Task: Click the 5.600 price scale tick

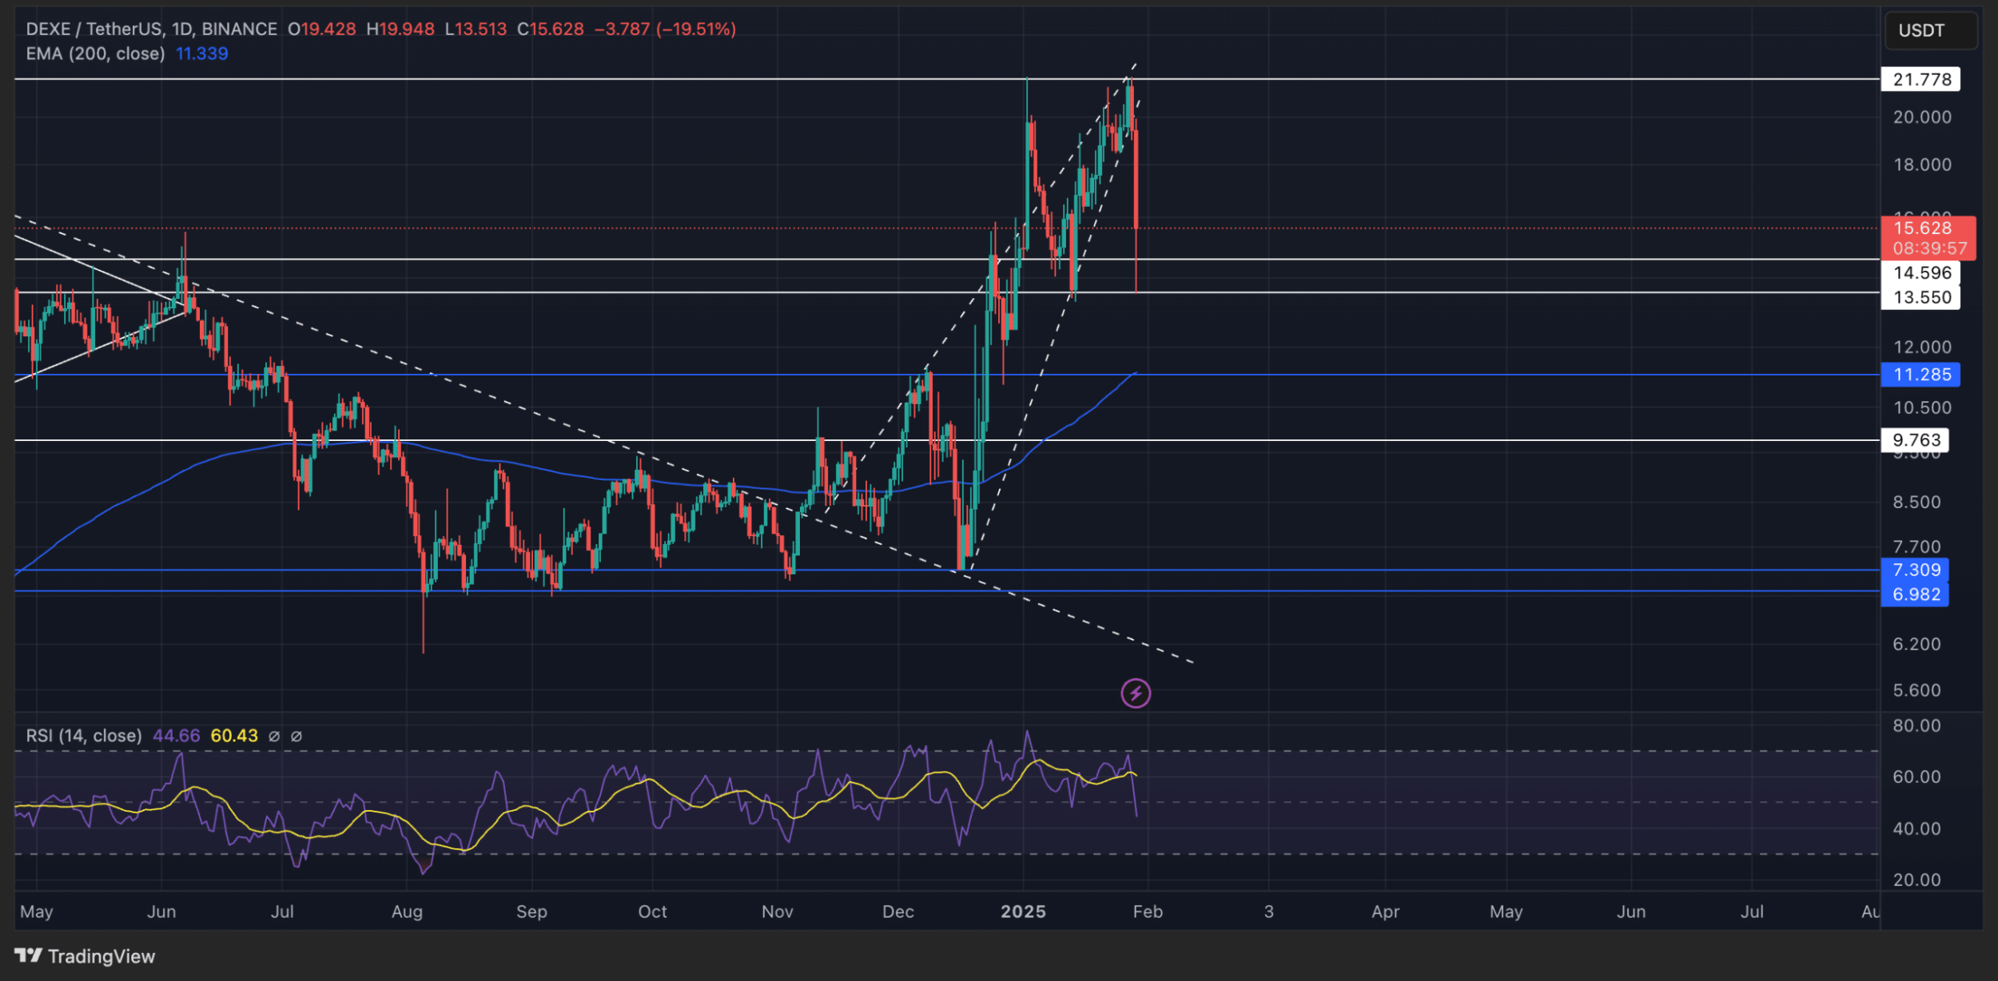Action: coord(1916,689)
